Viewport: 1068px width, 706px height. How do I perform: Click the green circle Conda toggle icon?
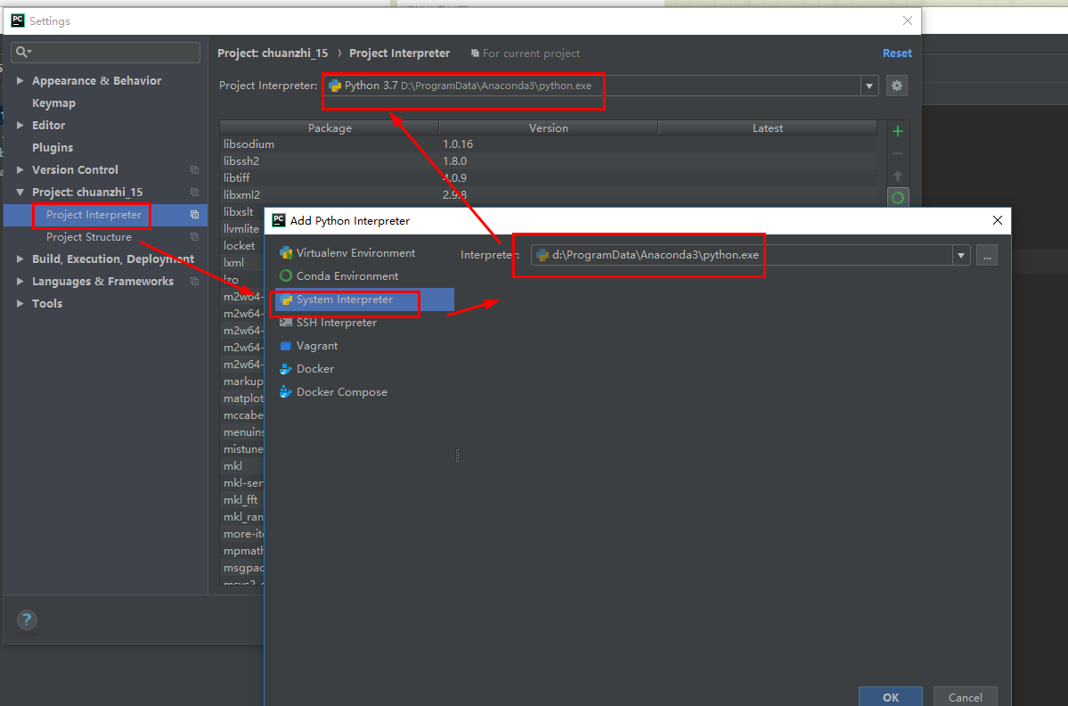click(x=898, y=198)
